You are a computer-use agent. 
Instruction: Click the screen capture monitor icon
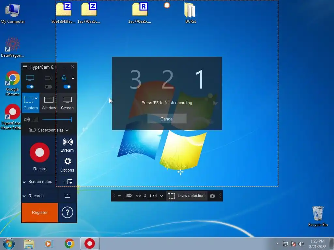pyautogui.click(x=30, y=78)
